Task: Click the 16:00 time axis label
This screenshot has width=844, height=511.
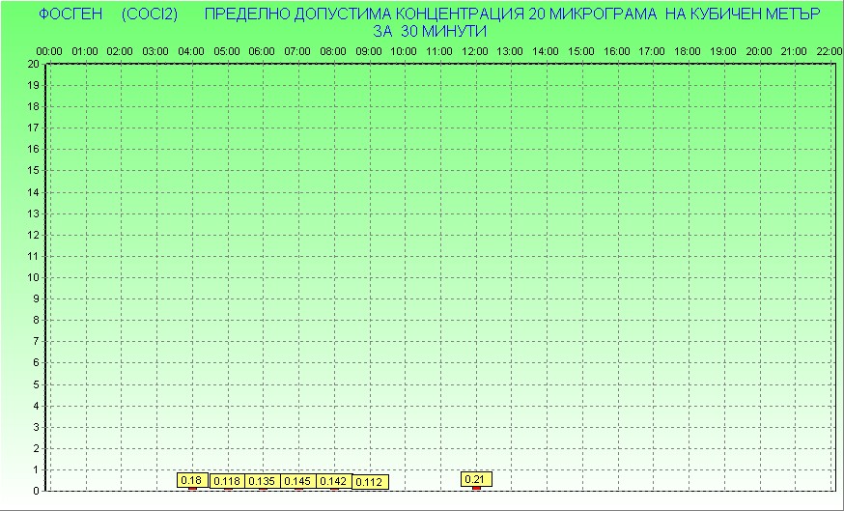Action: point(616,52)
